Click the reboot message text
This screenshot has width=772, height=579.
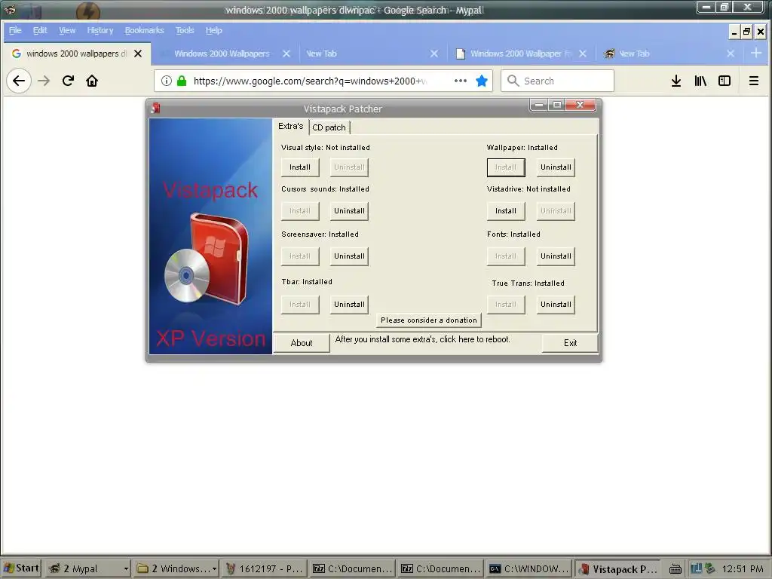pyautogui.click(x=422, y=339)
